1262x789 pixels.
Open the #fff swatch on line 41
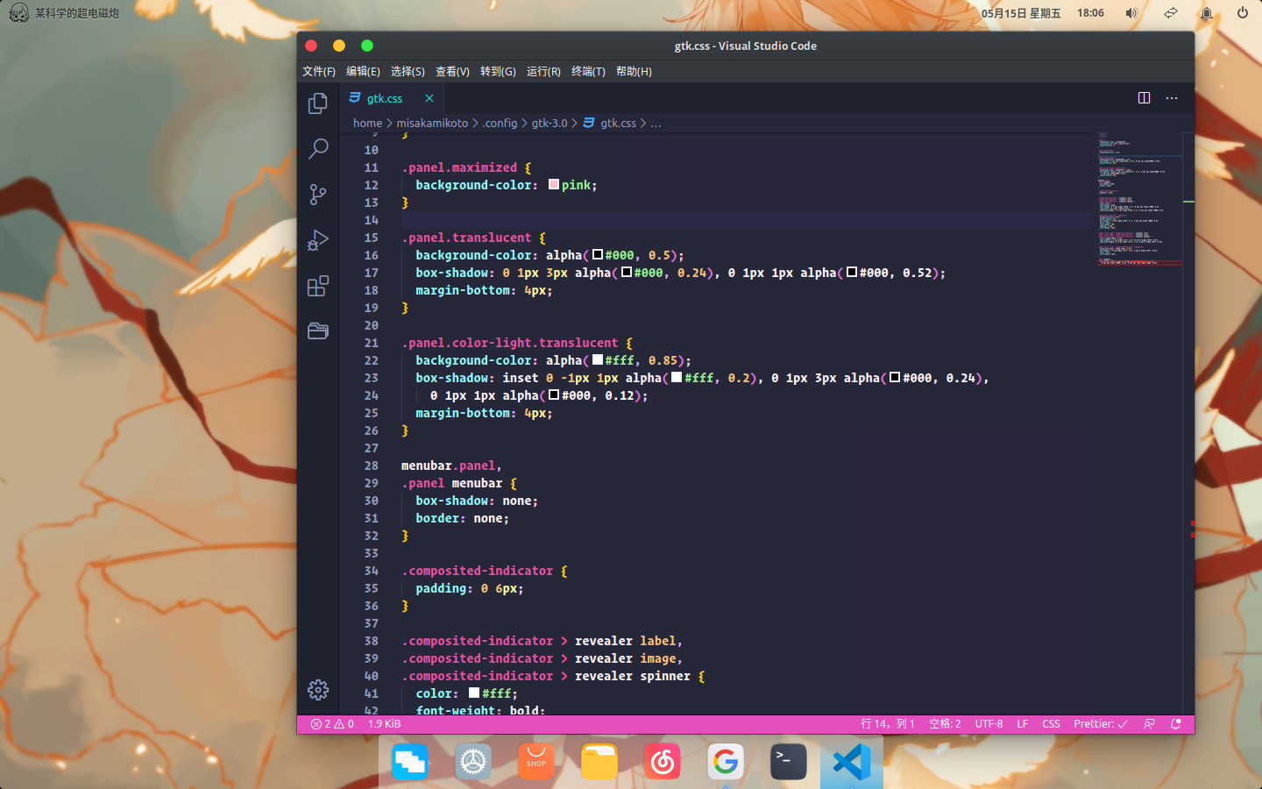tap(474, 693)
